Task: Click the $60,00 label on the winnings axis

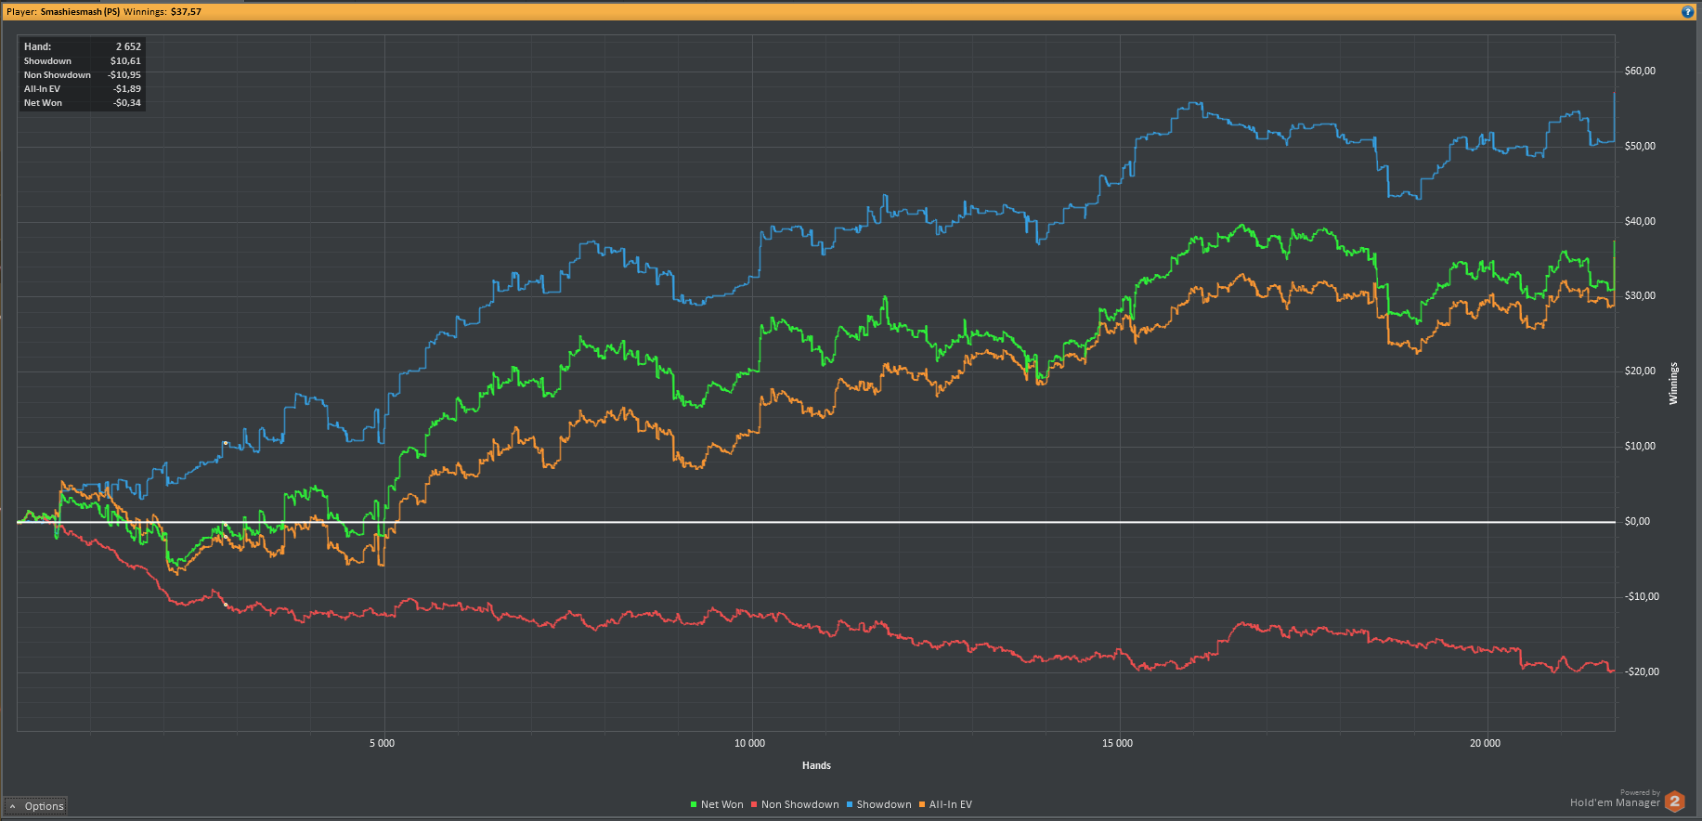Action: tap(1640, 71)
